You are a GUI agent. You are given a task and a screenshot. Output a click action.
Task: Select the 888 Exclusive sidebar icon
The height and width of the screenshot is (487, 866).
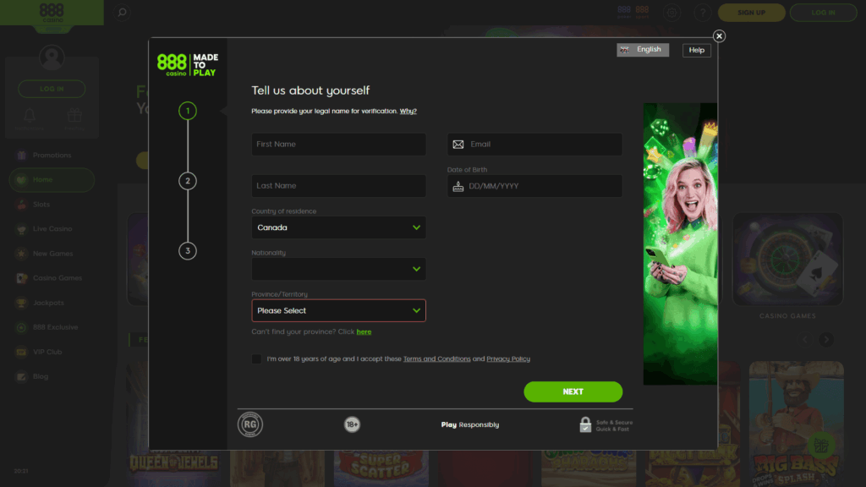24,327
